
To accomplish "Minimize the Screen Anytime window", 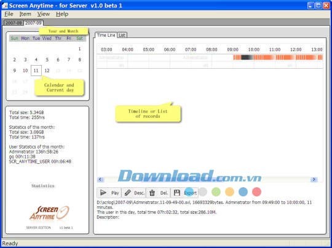I will (311, 6).
